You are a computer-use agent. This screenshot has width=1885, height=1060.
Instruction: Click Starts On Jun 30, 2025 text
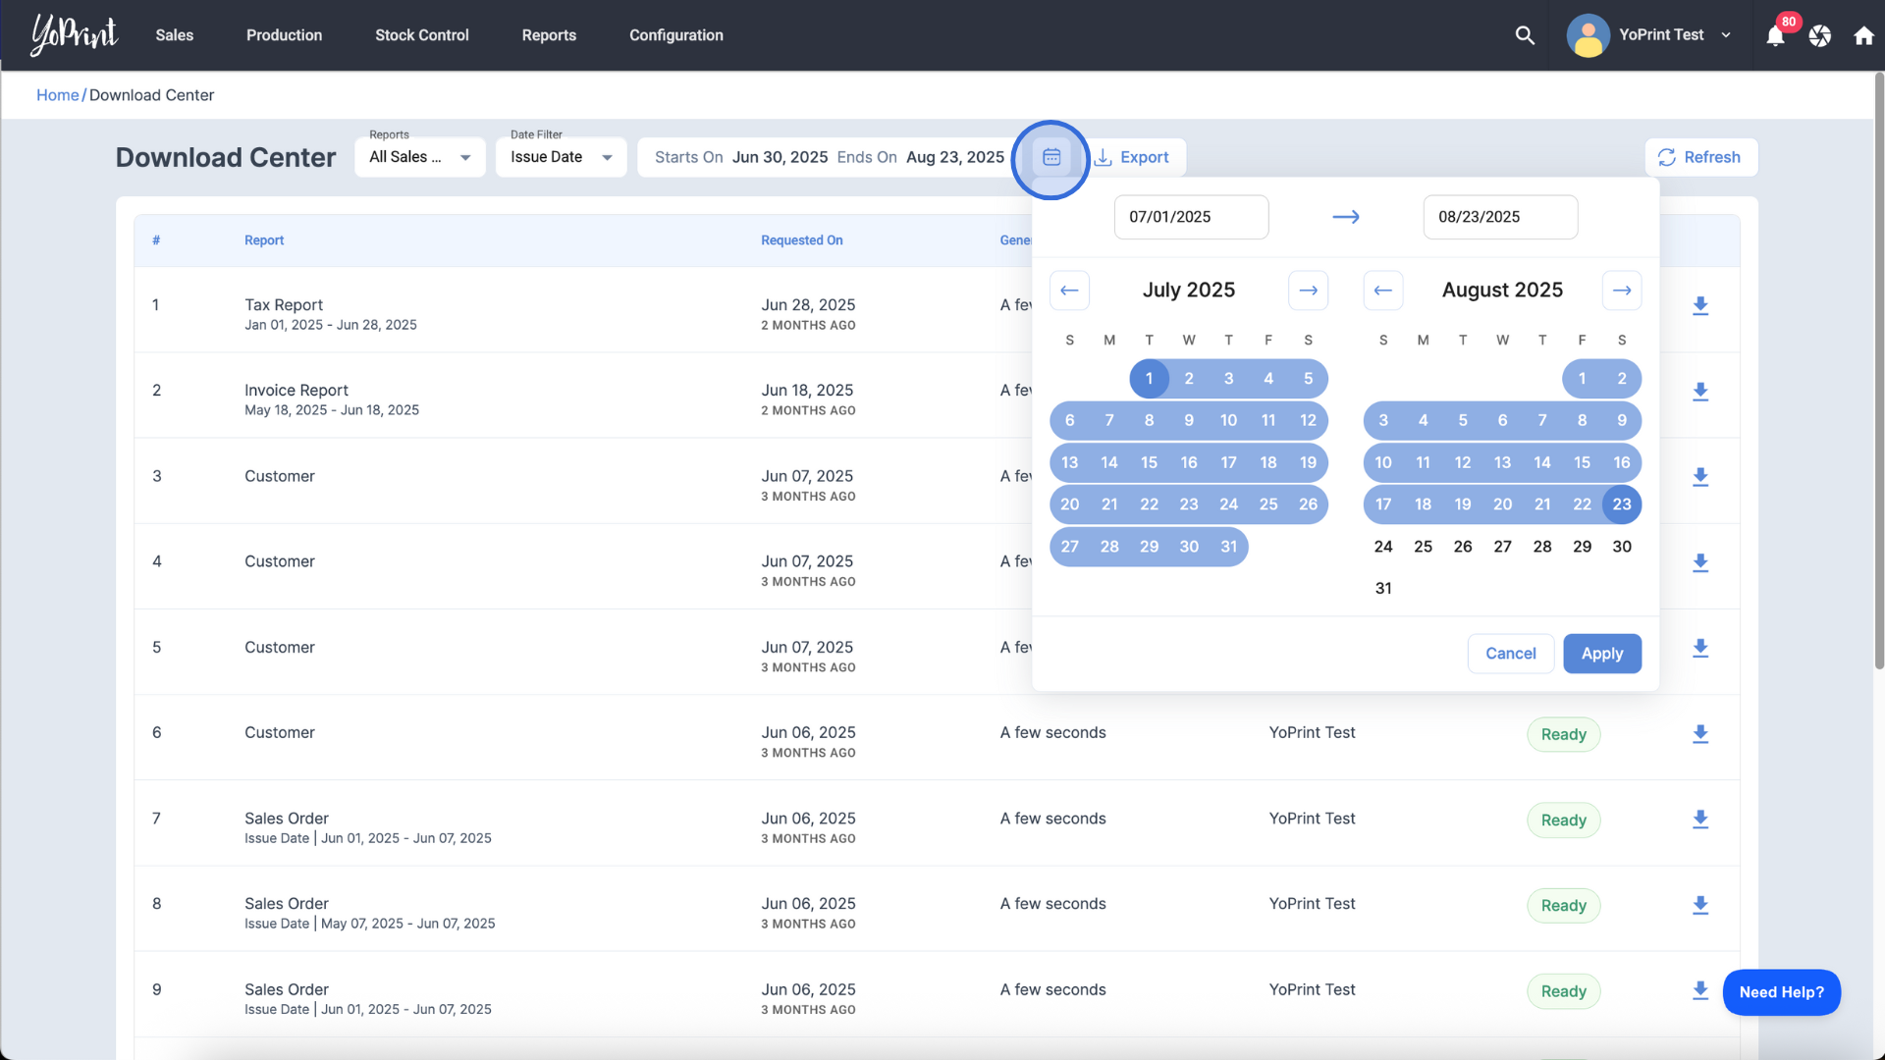tap(741, 157)
